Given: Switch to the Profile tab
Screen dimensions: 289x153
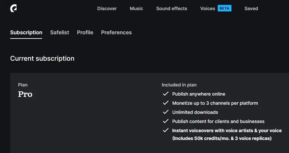Looking at the screenshot, I should point(85,33).
